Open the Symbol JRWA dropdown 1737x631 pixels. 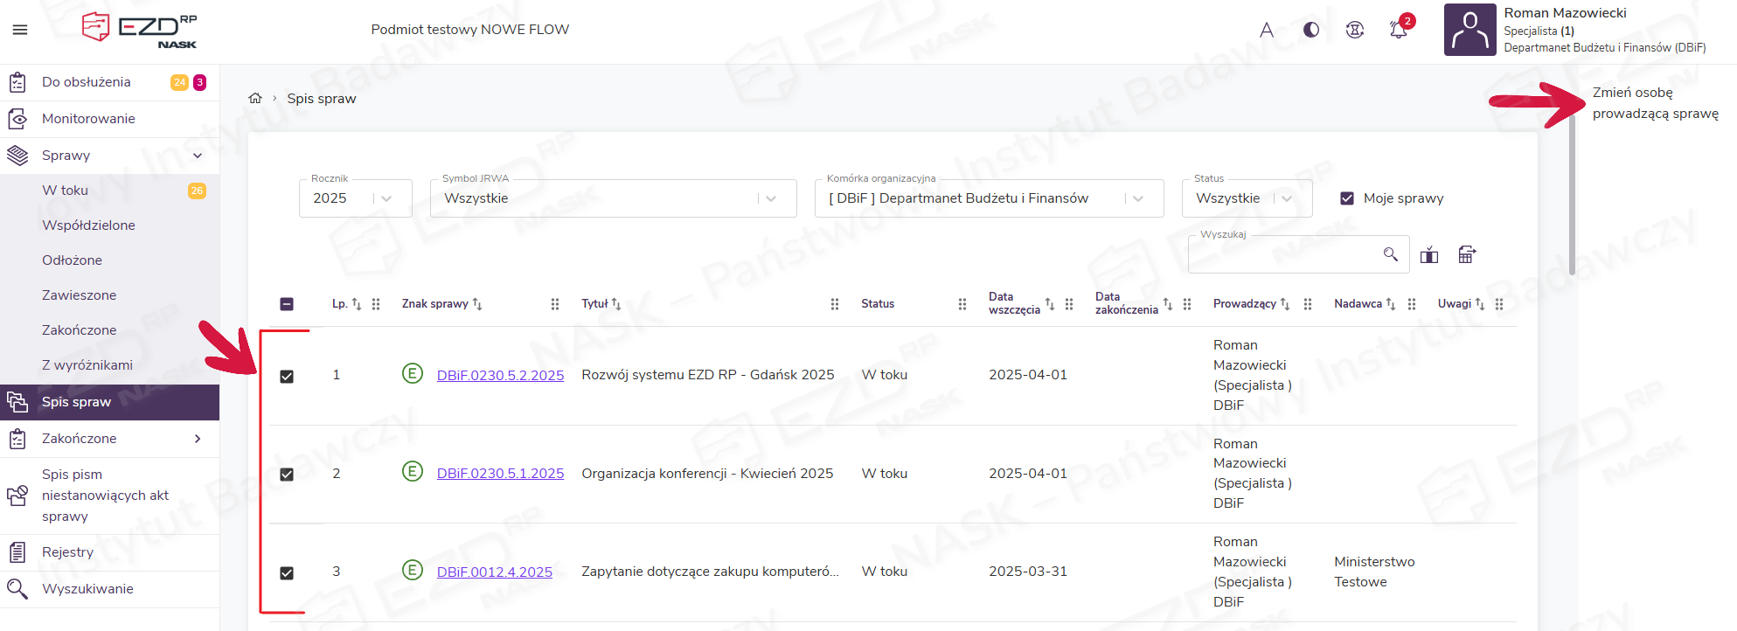(x=612, y=198)
